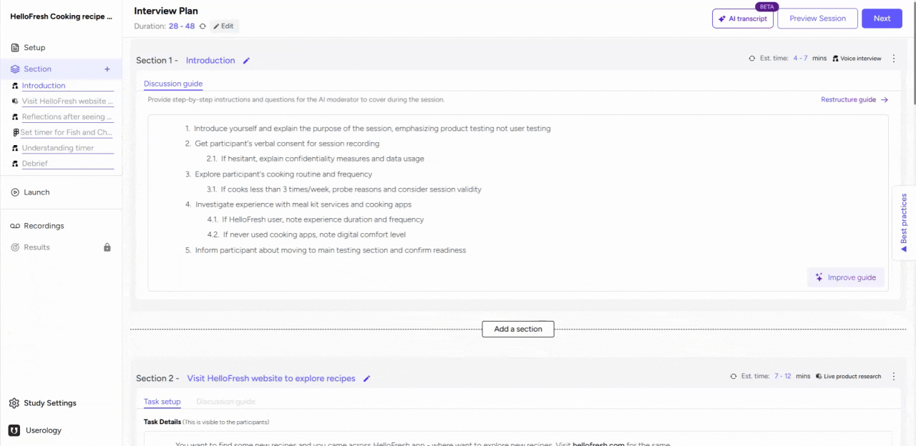916x446 pixels.
Task: Open the three-dot menu on Section 2
Action: (x=894, y=376)
